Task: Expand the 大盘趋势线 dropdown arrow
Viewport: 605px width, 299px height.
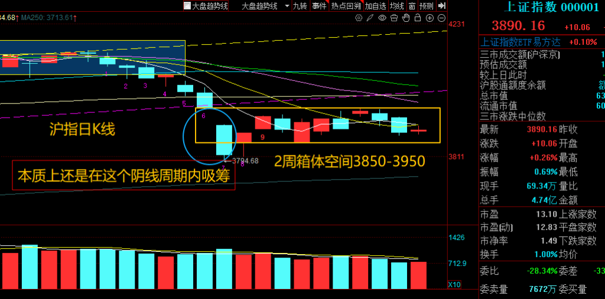Action: 287,6
